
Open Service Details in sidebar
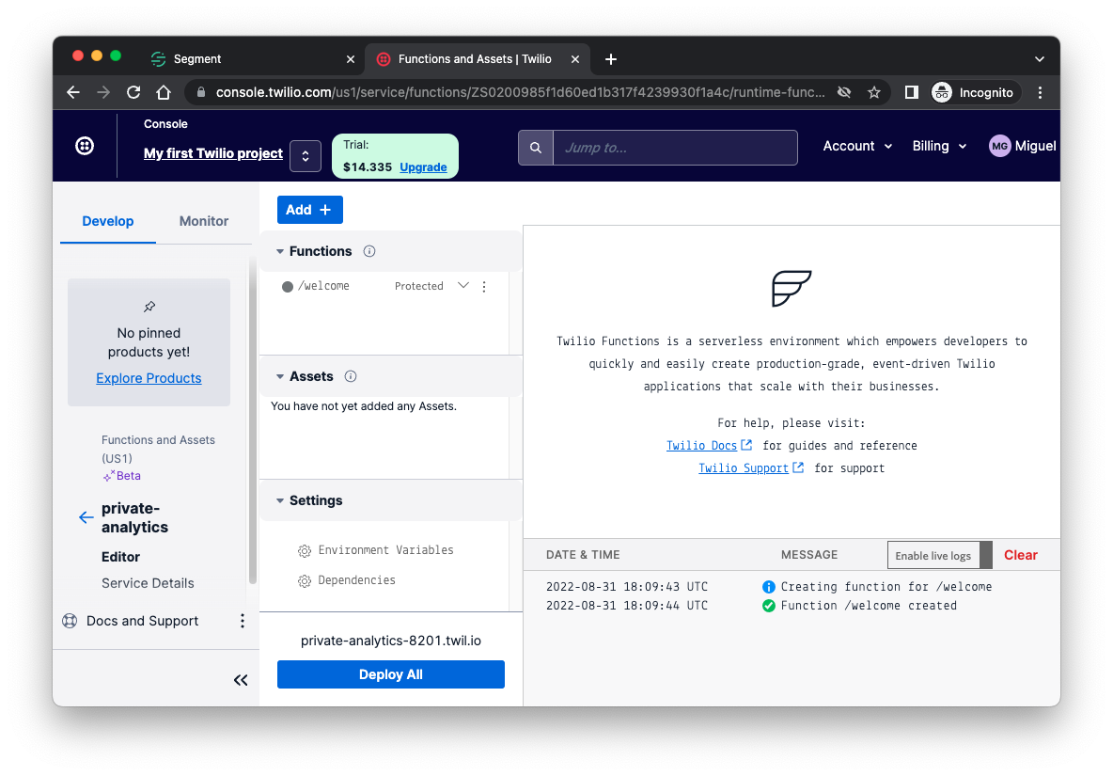click(x=148, y=583)
